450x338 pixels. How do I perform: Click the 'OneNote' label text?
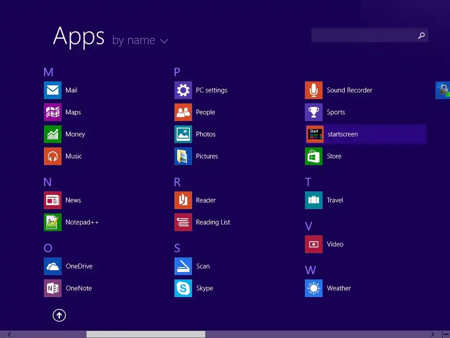[79, 288]
